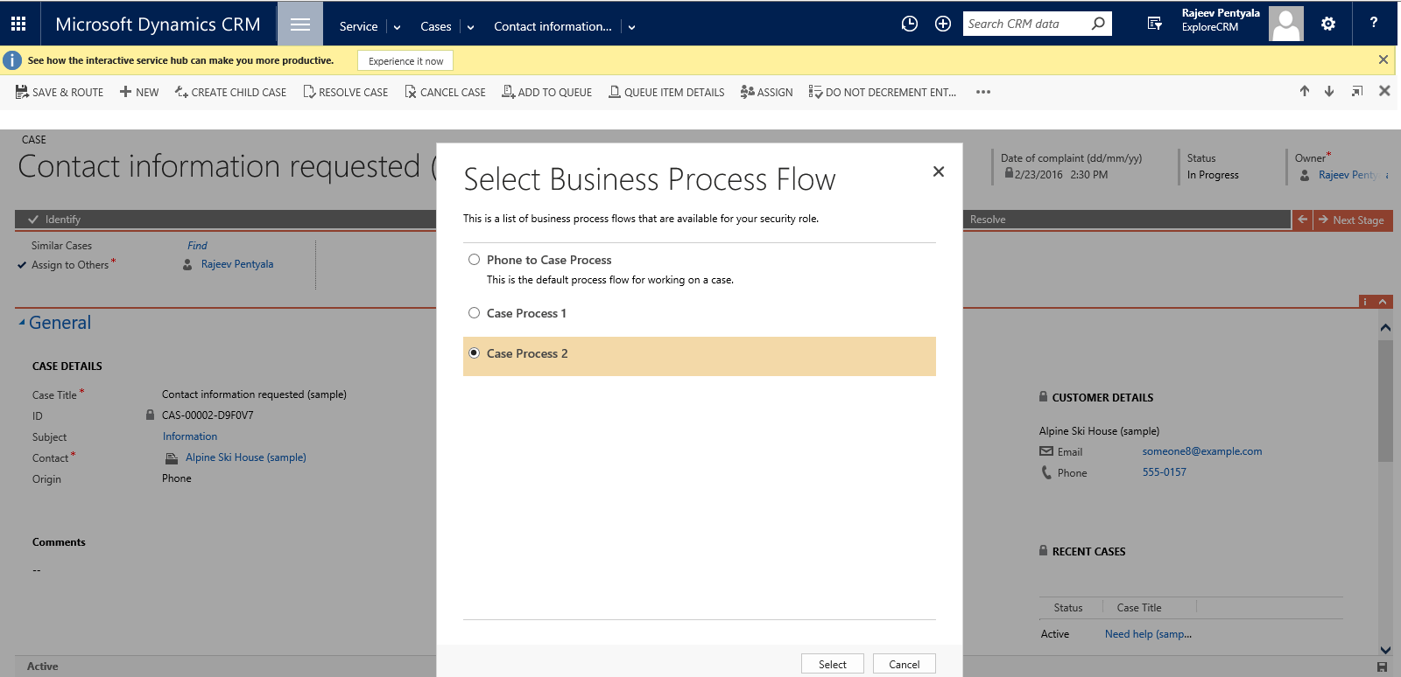
Task: Open the Information subject link
Action: (x=190, y=436)
